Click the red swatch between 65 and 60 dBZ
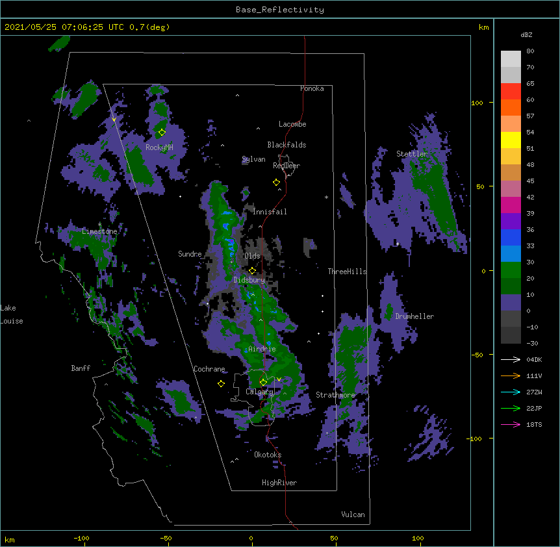The height and width of the screenshot is (547, 560). [511, 92]
